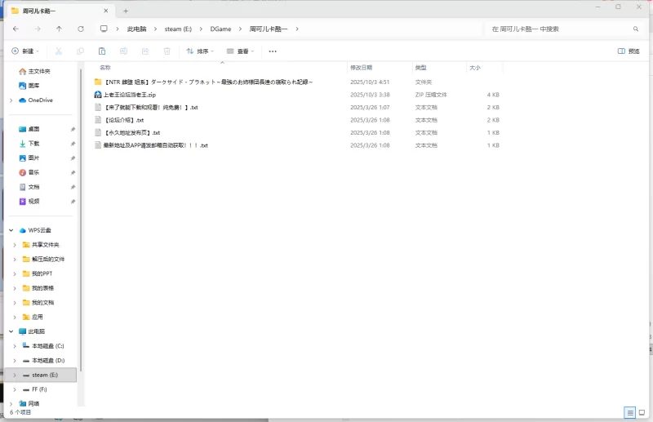The height and width of the screenshot is (422, 653).
Task: Click 周可儿卡酷一 in the breadcrumb
Action: [x=269, y=29]
